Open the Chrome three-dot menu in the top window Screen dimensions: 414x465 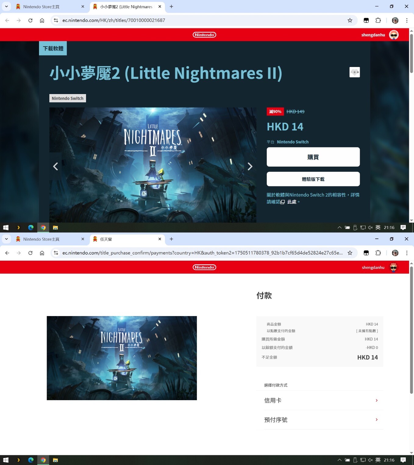coord(407,20)
